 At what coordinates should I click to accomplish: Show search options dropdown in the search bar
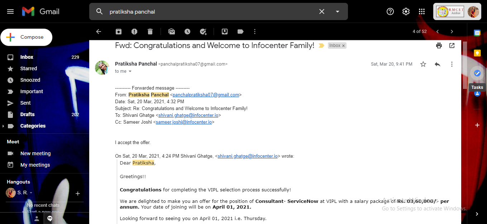(x=337, y=11)
